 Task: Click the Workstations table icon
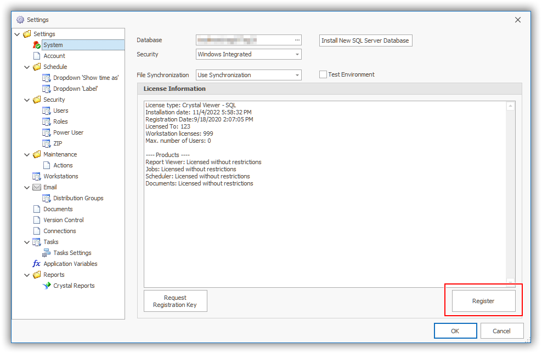37,176
